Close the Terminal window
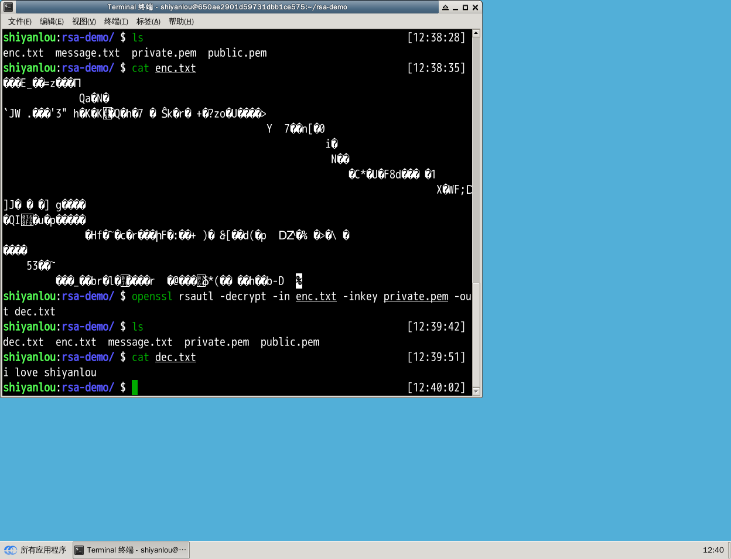This screenshot has width=731, height=559. pos(475,8)
